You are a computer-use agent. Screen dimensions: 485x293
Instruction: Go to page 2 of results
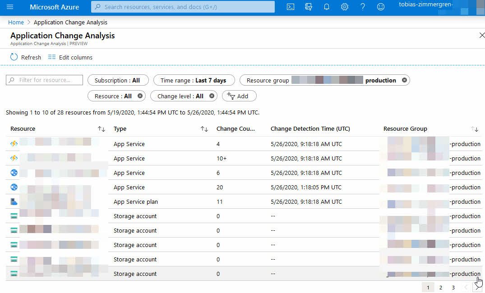tap(441, 287)
